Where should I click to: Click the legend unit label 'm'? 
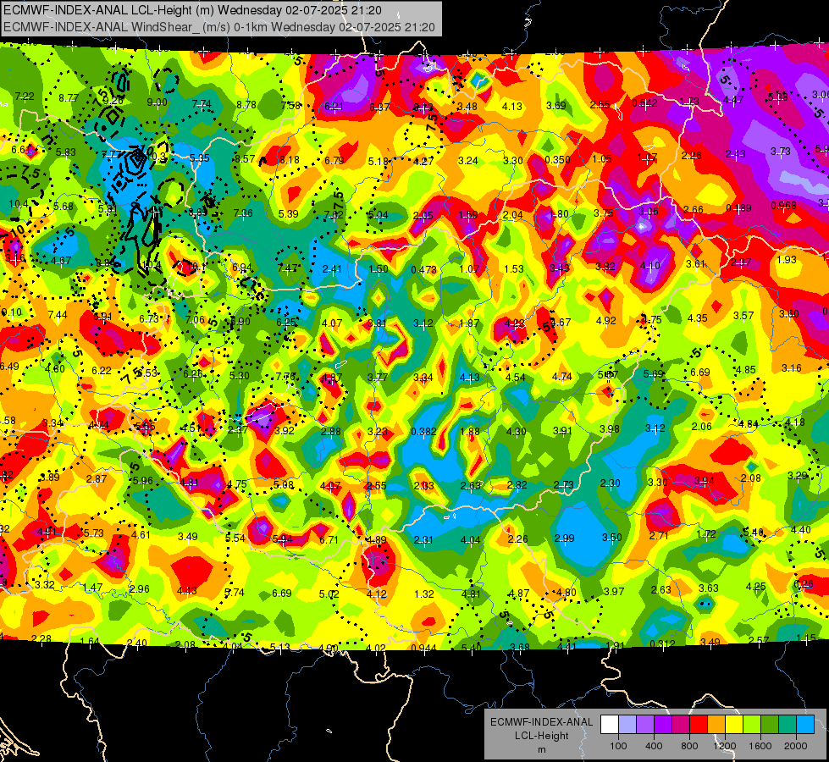[541, 749]
